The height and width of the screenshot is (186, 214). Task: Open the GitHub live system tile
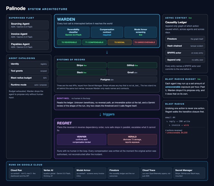tap(132, 65)
